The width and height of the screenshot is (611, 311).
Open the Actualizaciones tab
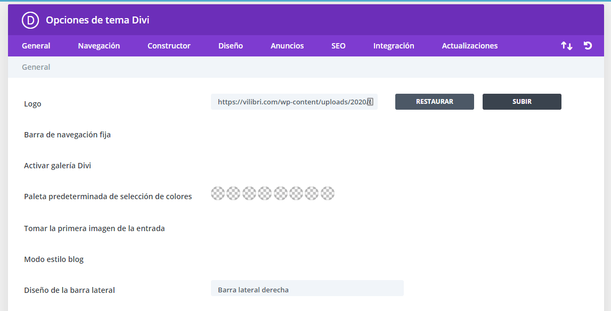pyautogui.click(x=469, y=46)
